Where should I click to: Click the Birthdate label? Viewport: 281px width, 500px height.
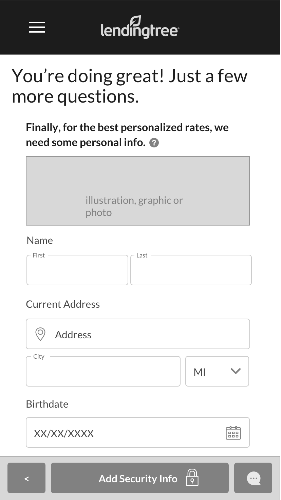(x=47, y=404)
